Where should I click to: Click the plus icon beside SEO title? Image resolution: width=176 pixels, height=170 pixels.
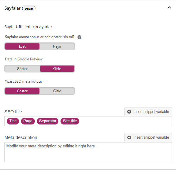point(129,112)
